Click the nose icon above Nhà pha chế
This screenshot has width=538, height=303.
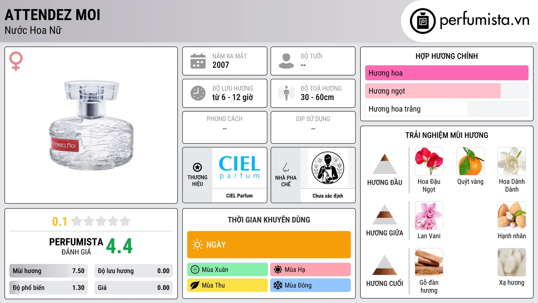(286, 167)
